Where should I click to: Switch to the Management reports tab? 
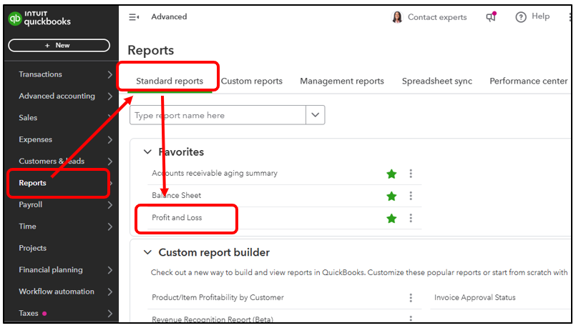[x=342, y=81]
